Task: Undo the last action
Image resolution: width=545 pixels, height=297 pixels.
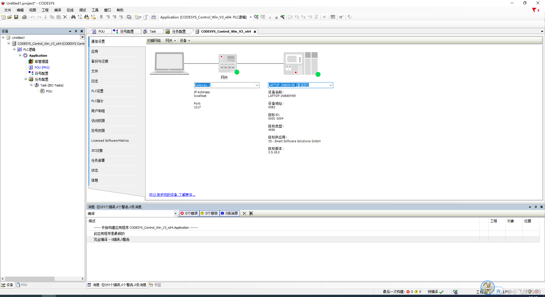Action: 33,17
